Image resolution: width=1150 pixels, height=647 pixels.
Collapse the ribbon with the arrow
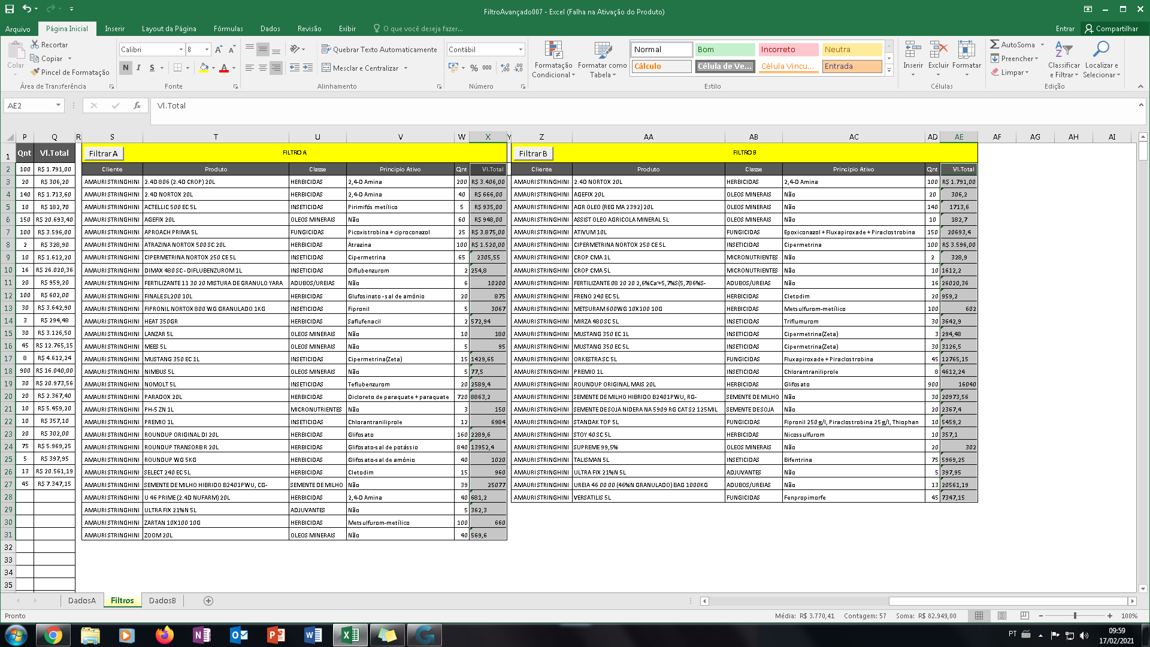(1140, 86)
